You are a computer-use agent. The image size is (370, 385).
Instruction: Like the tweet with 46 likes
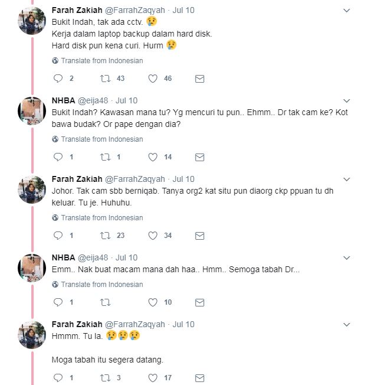153,79
